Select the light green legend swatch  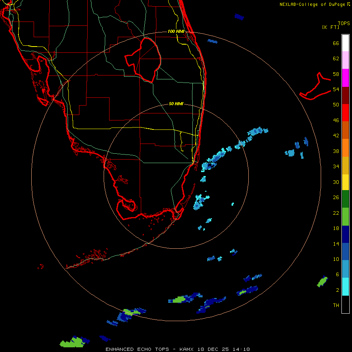pyautogui.click(x=345, y=217)
